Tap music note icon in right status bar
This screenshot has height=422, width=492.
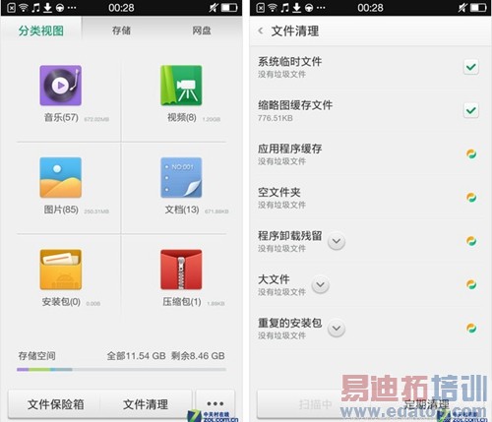point(284,8)
